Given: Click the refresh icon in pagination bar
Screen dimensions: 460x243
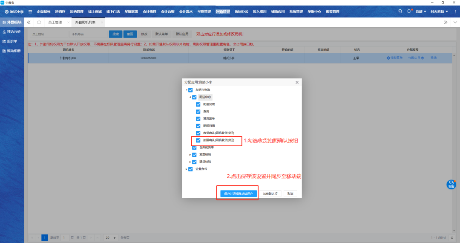Looking at the screenshot, I should coord(452,237).
